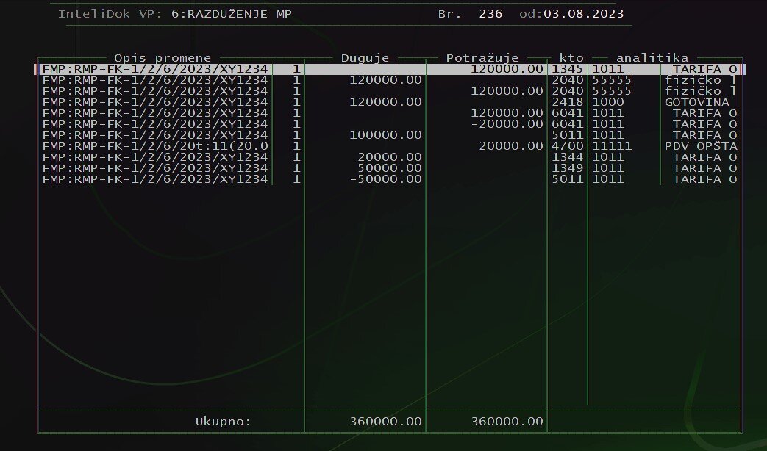Click the analitika column header
The height and width of the screenshot is (451, 767).
[652, 58]
